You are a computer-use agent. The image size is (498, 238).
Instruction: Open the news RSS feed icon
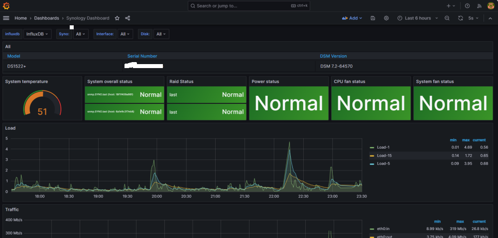click(479, 5)
